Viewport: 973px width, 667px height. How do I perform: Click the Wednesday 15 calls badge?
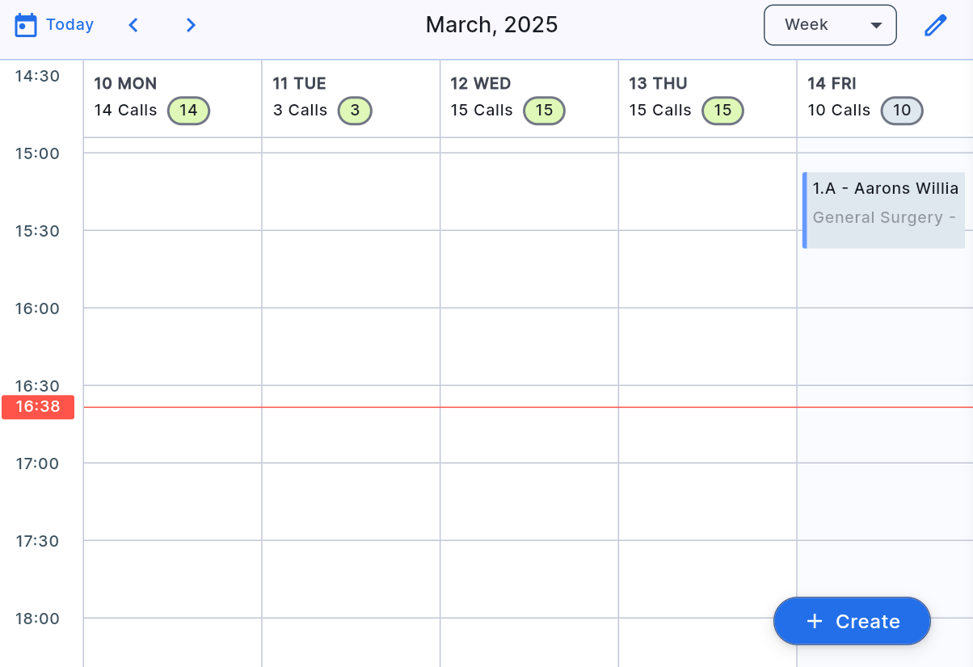544,111
